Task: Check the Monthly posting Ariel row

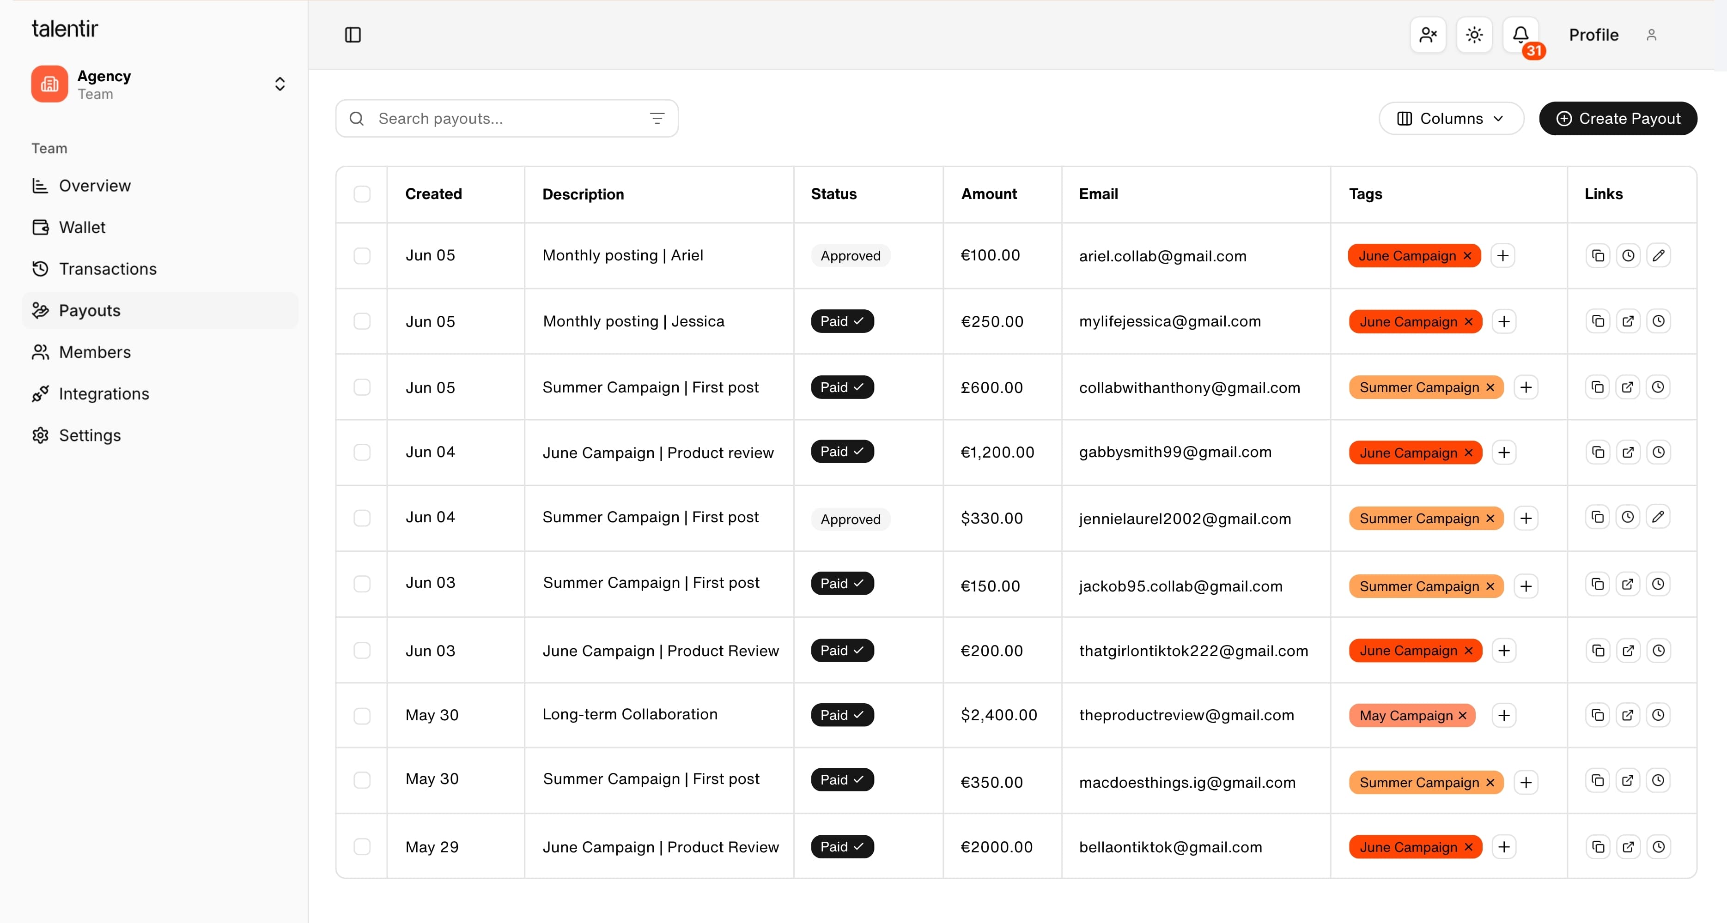Action: tap(362, 256)
